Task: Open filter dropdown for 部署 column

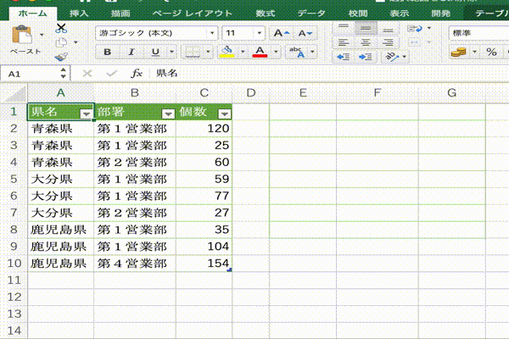Action: [x=157, y=114]
